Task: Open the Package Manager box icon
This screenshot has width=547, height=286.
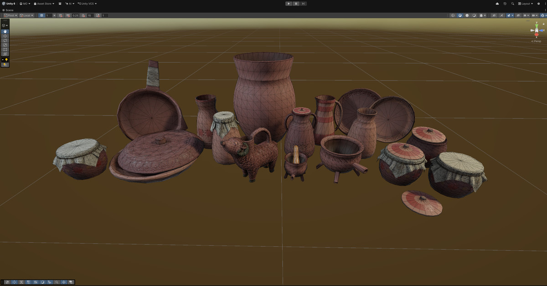Action: [60, 4]
